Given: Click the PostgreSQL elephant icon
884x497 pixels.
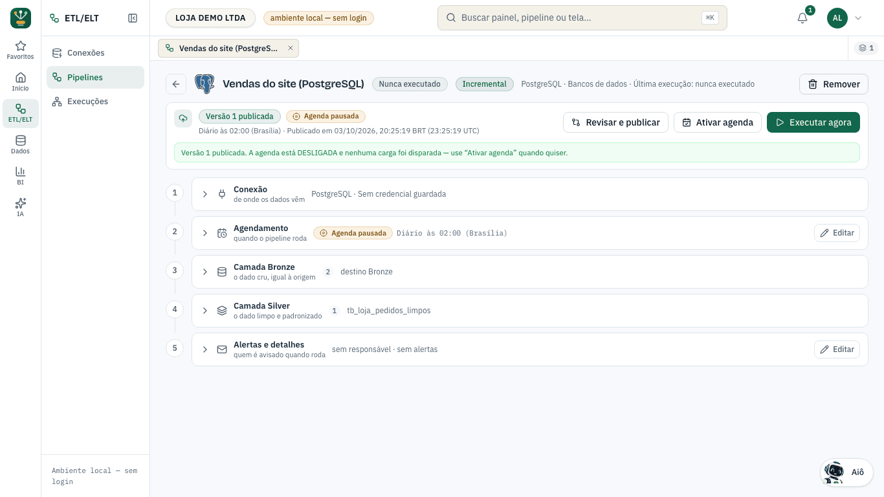Looking at the screenshot, I should click(x=204, y=84).
